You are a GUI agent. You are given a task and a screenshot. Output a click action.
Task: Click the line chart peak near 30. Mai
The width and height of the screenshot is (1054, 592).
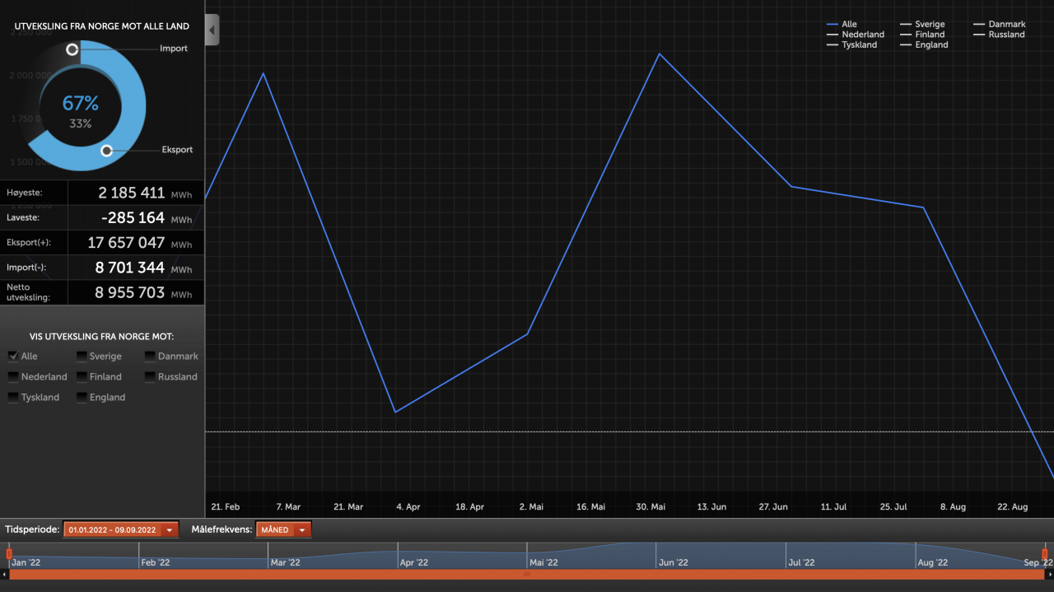click(x=660, y=54)
